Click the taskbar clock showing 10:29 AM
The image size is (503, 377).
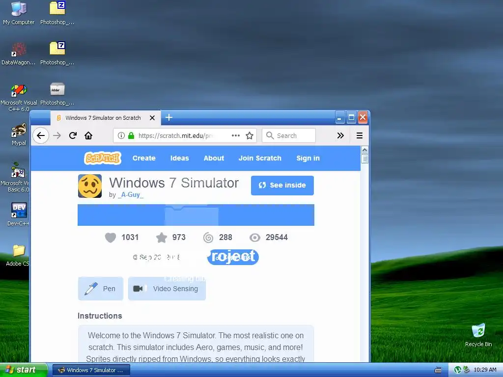click(x=485, y=370)
